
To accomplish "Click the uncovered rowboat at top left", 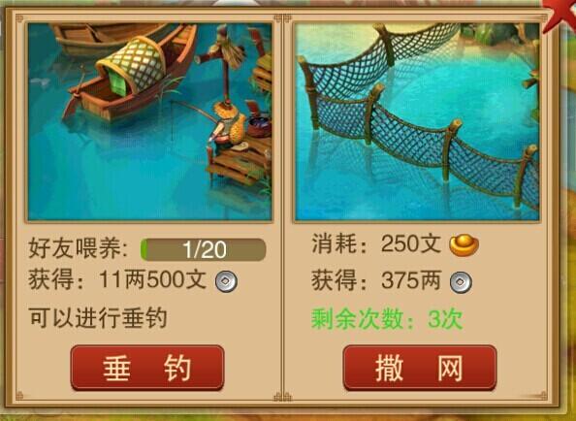I will click(107, 37).
